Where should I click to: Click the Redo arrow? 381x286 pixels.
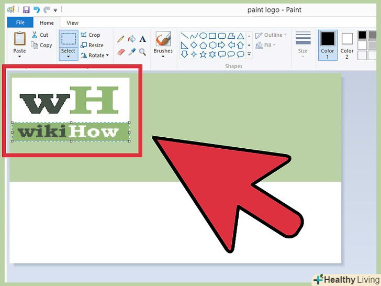click(46, 10)
